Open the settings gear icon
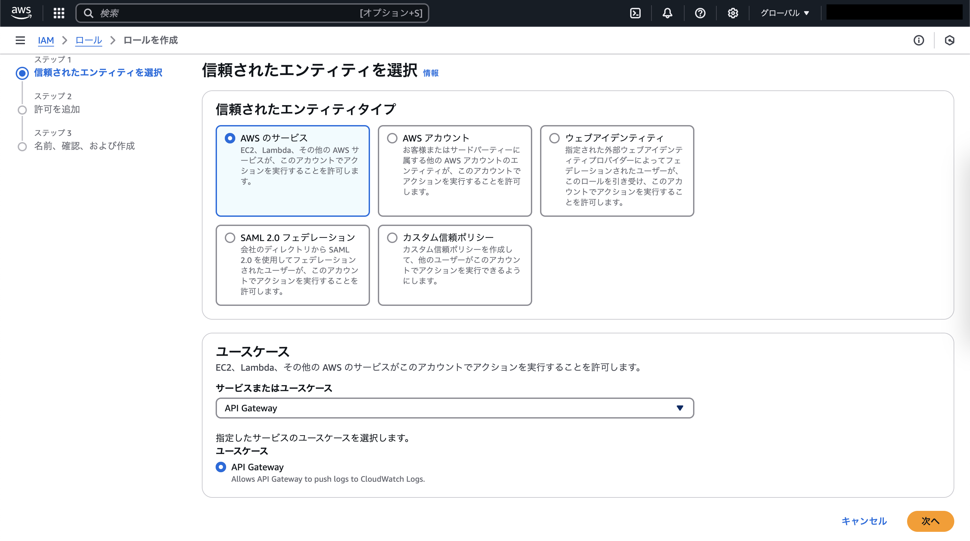This screenshot has width=970, height=541. pyautogui.click(x=733, y=13)
